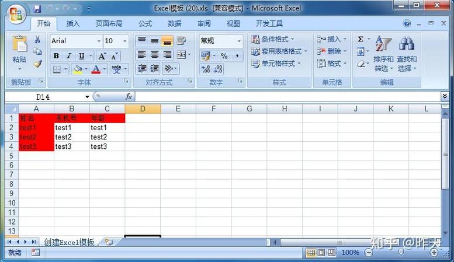
Task: Open Excel Help question mark
Action: coord(407,23)
